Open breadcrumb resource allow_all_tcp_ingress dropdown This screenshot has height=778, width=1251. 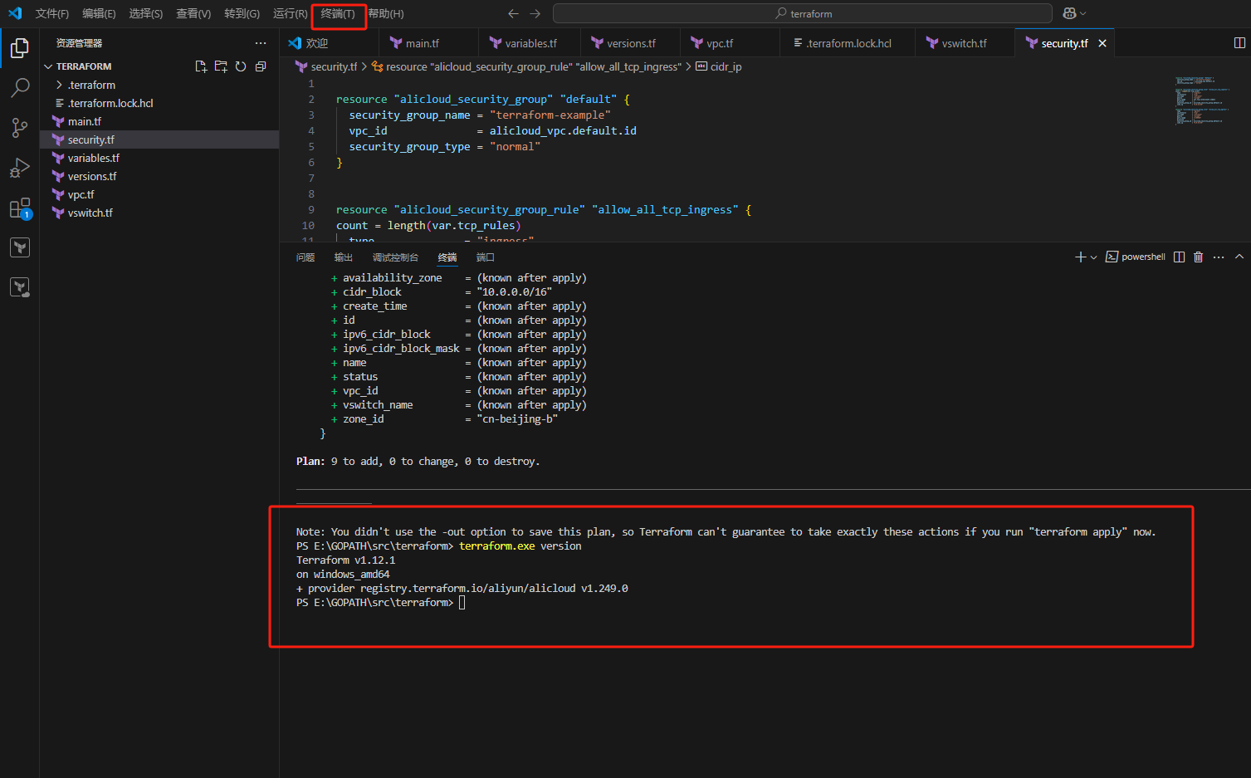point(525,66)
